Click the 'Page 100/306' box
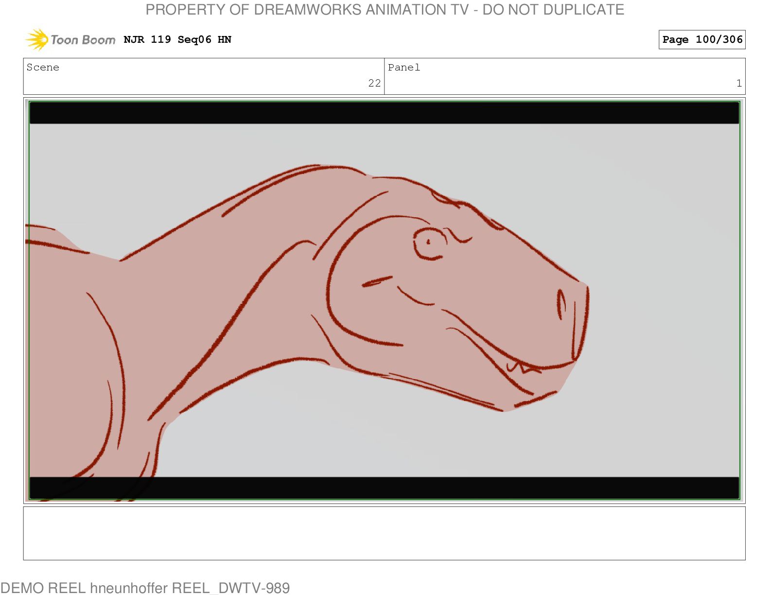Viewport: 770px width, 595px height. coord(702,39)
